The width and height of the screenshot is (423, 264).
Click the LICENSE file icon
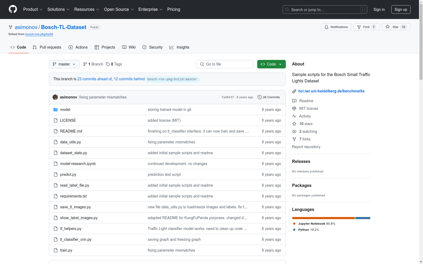56,120
